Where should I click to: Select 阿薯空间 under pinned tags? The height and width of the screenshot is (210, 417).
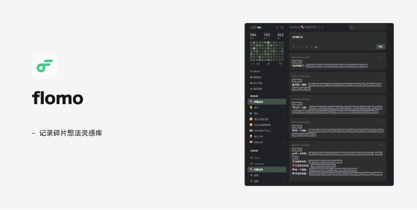[x=267, y=101]
